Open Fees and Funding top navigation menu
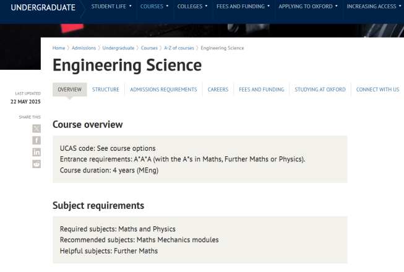The width and height of the screenshot is (404, 272). (243, 6)
